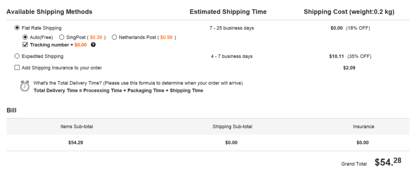Click Add Shipping Insurance to your order text
Image resolution: width=416 pixels, height=176 pixels.
[62, 68]
